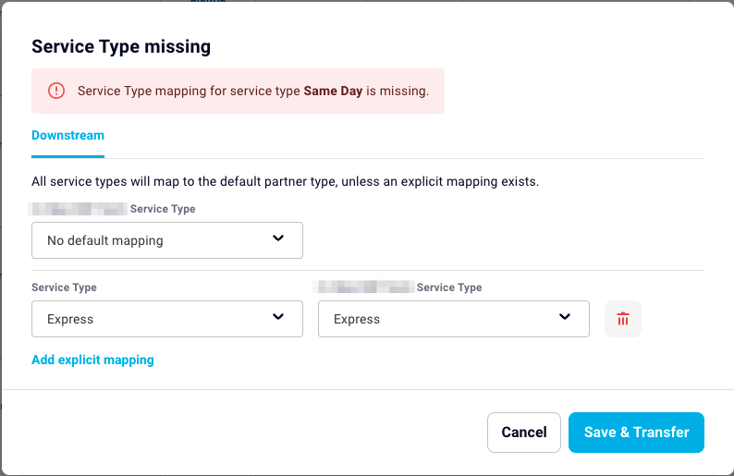Click the default partner type description text
734x476 pixels.
point(285,181)
